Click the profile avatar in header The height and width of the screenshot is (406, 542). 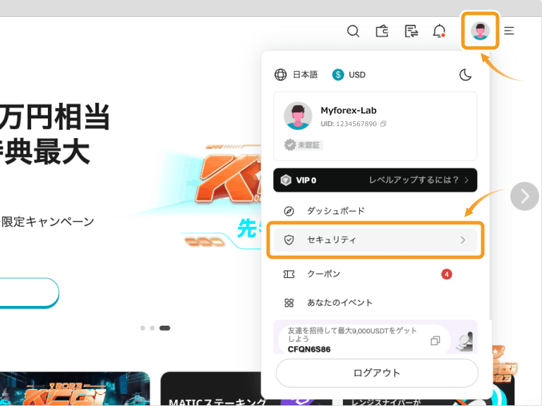click(481, 31)
